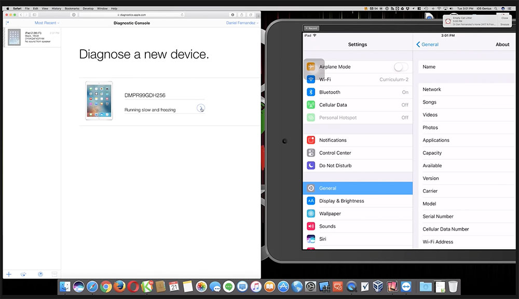The image size is (519, 299).
Task: Open the archive box icon in console sidebar
Action: point(54,274)
